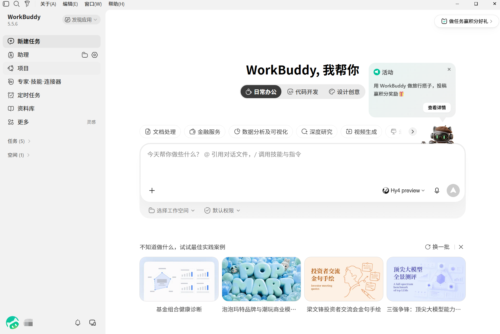Screen dimensions: 500x334
Task: Open the Hy4 preview model dropdown
Action: click(403, 191)
